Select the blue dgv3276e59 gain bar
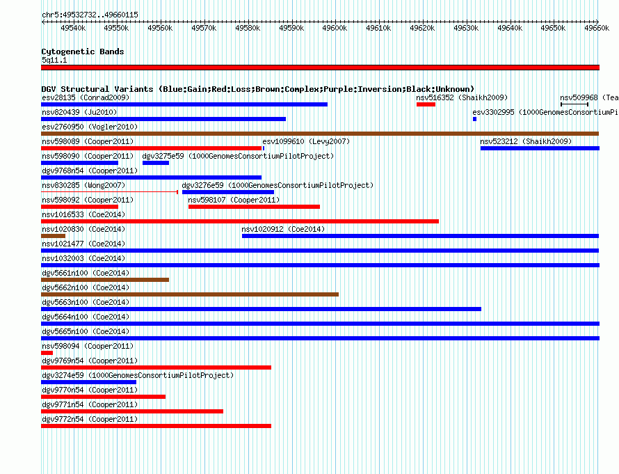This screenshot has width=619, height=474. (228, 192)
